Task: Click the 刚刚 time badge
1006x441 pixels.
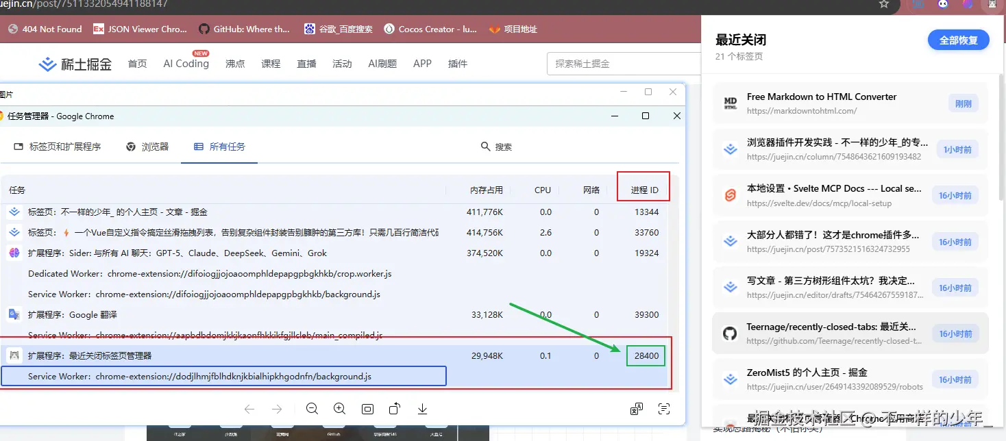Action: click(963, 104)
